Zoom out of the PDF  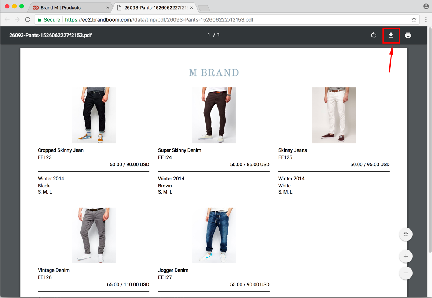click(x=406, y=273)
